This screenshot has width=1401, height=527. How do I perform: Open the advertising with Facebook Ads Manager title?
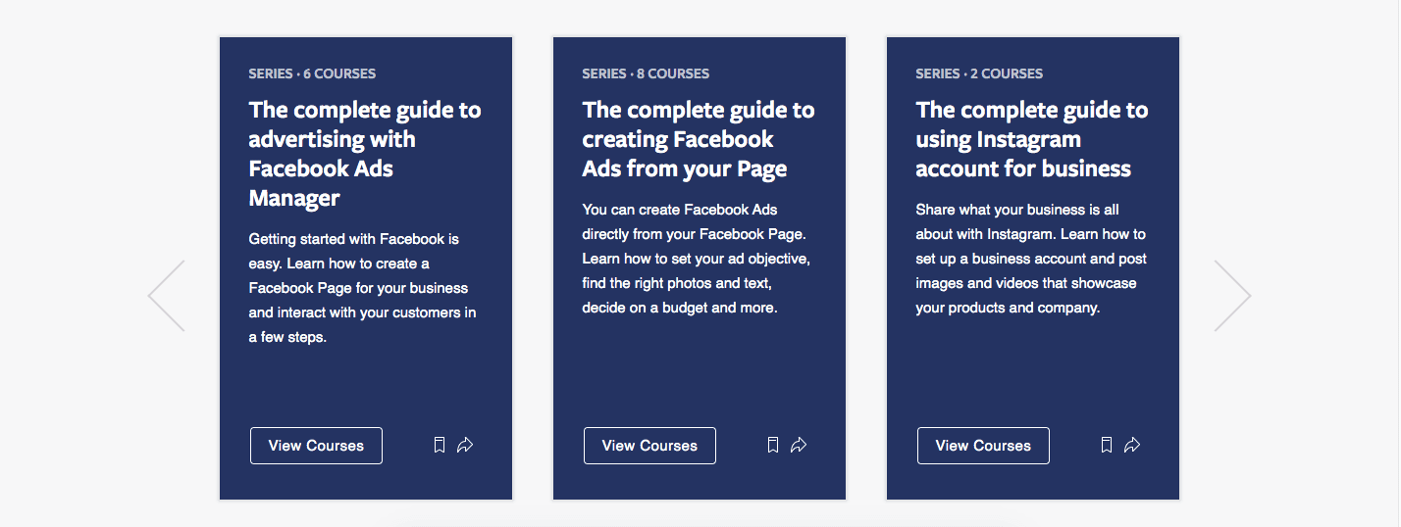365,154
